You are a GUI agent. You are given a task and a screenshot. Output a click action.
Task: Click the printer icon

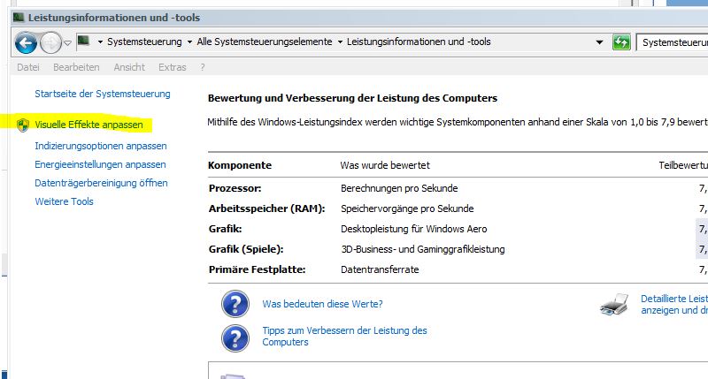coord(614,304)
